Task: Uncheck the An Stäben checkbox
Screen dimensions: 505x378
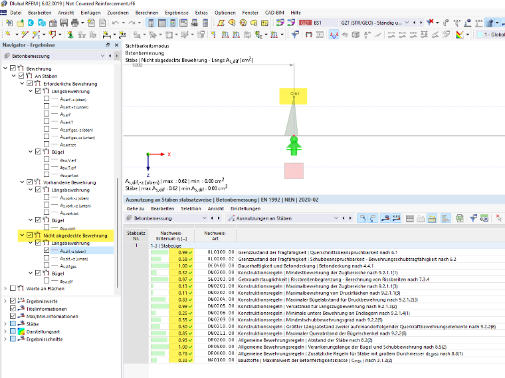Action: (21, 75)
